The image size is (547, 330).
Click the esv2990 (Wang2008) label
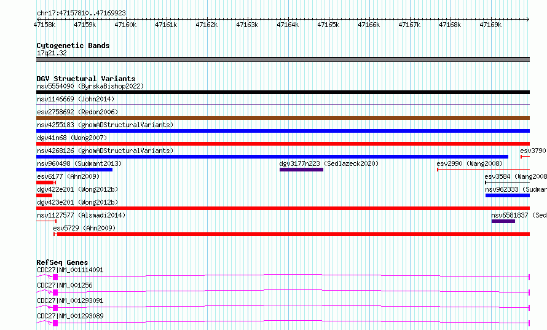[x=470, y=163]
